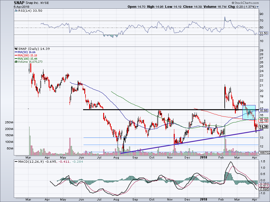
Task: Click the candlestick icon beside SNAP (Daily)
Action: point(16,49)
